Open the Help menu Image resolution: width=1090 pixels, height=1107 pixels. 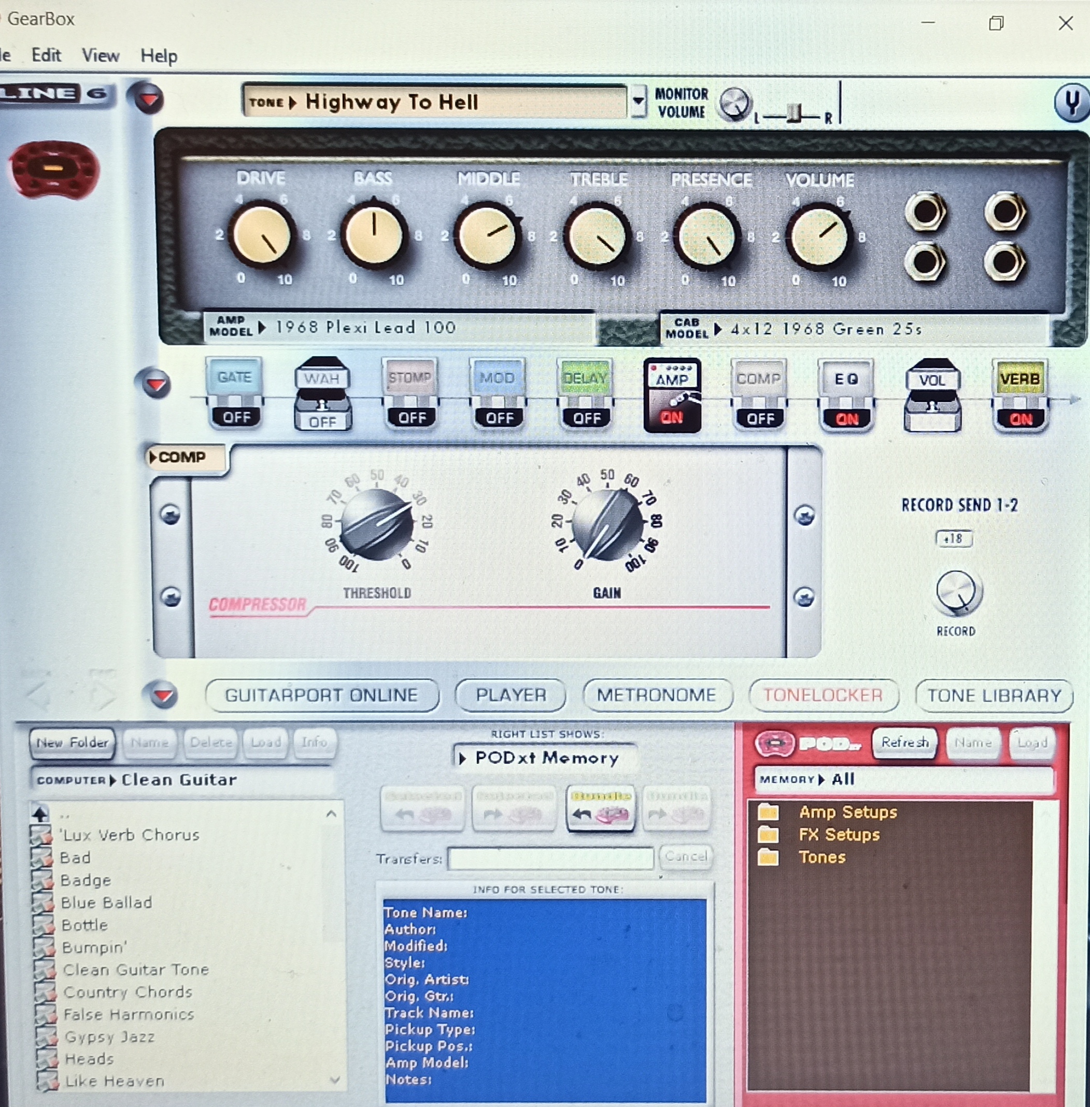159,55
